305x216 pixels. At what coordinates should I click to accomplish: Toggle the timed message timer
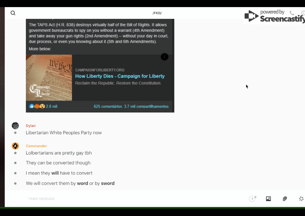click(252, 199)
